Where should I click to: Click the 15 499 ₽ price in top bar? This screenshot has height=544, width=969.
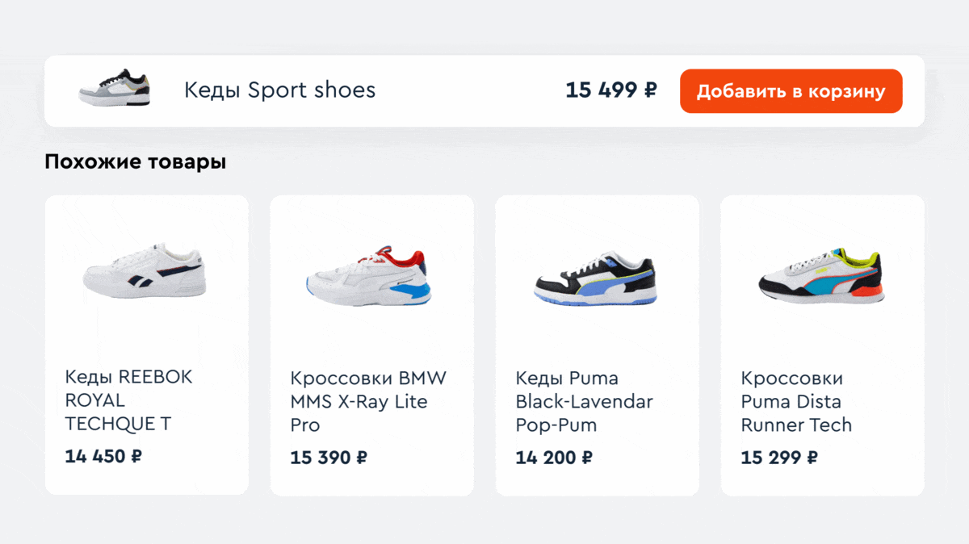(x=610, y=90)
